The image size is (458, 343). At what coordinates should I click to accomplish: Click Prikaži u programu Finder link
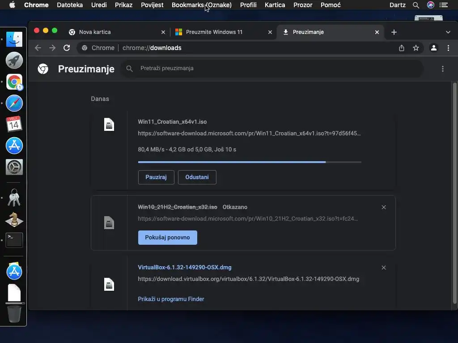coord(171,299)
